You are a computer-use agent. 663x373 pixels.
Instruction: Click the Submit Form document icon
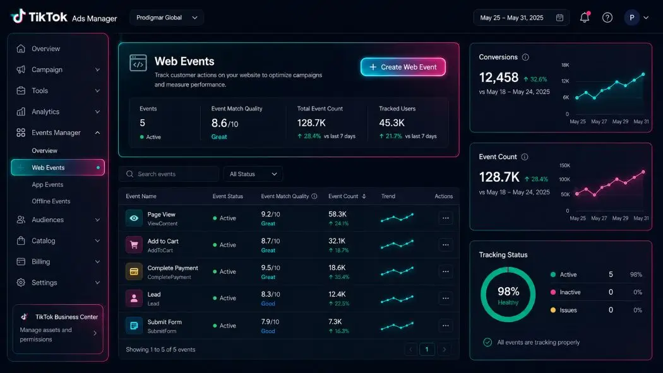pyautogui.click(x=134, y=326)
